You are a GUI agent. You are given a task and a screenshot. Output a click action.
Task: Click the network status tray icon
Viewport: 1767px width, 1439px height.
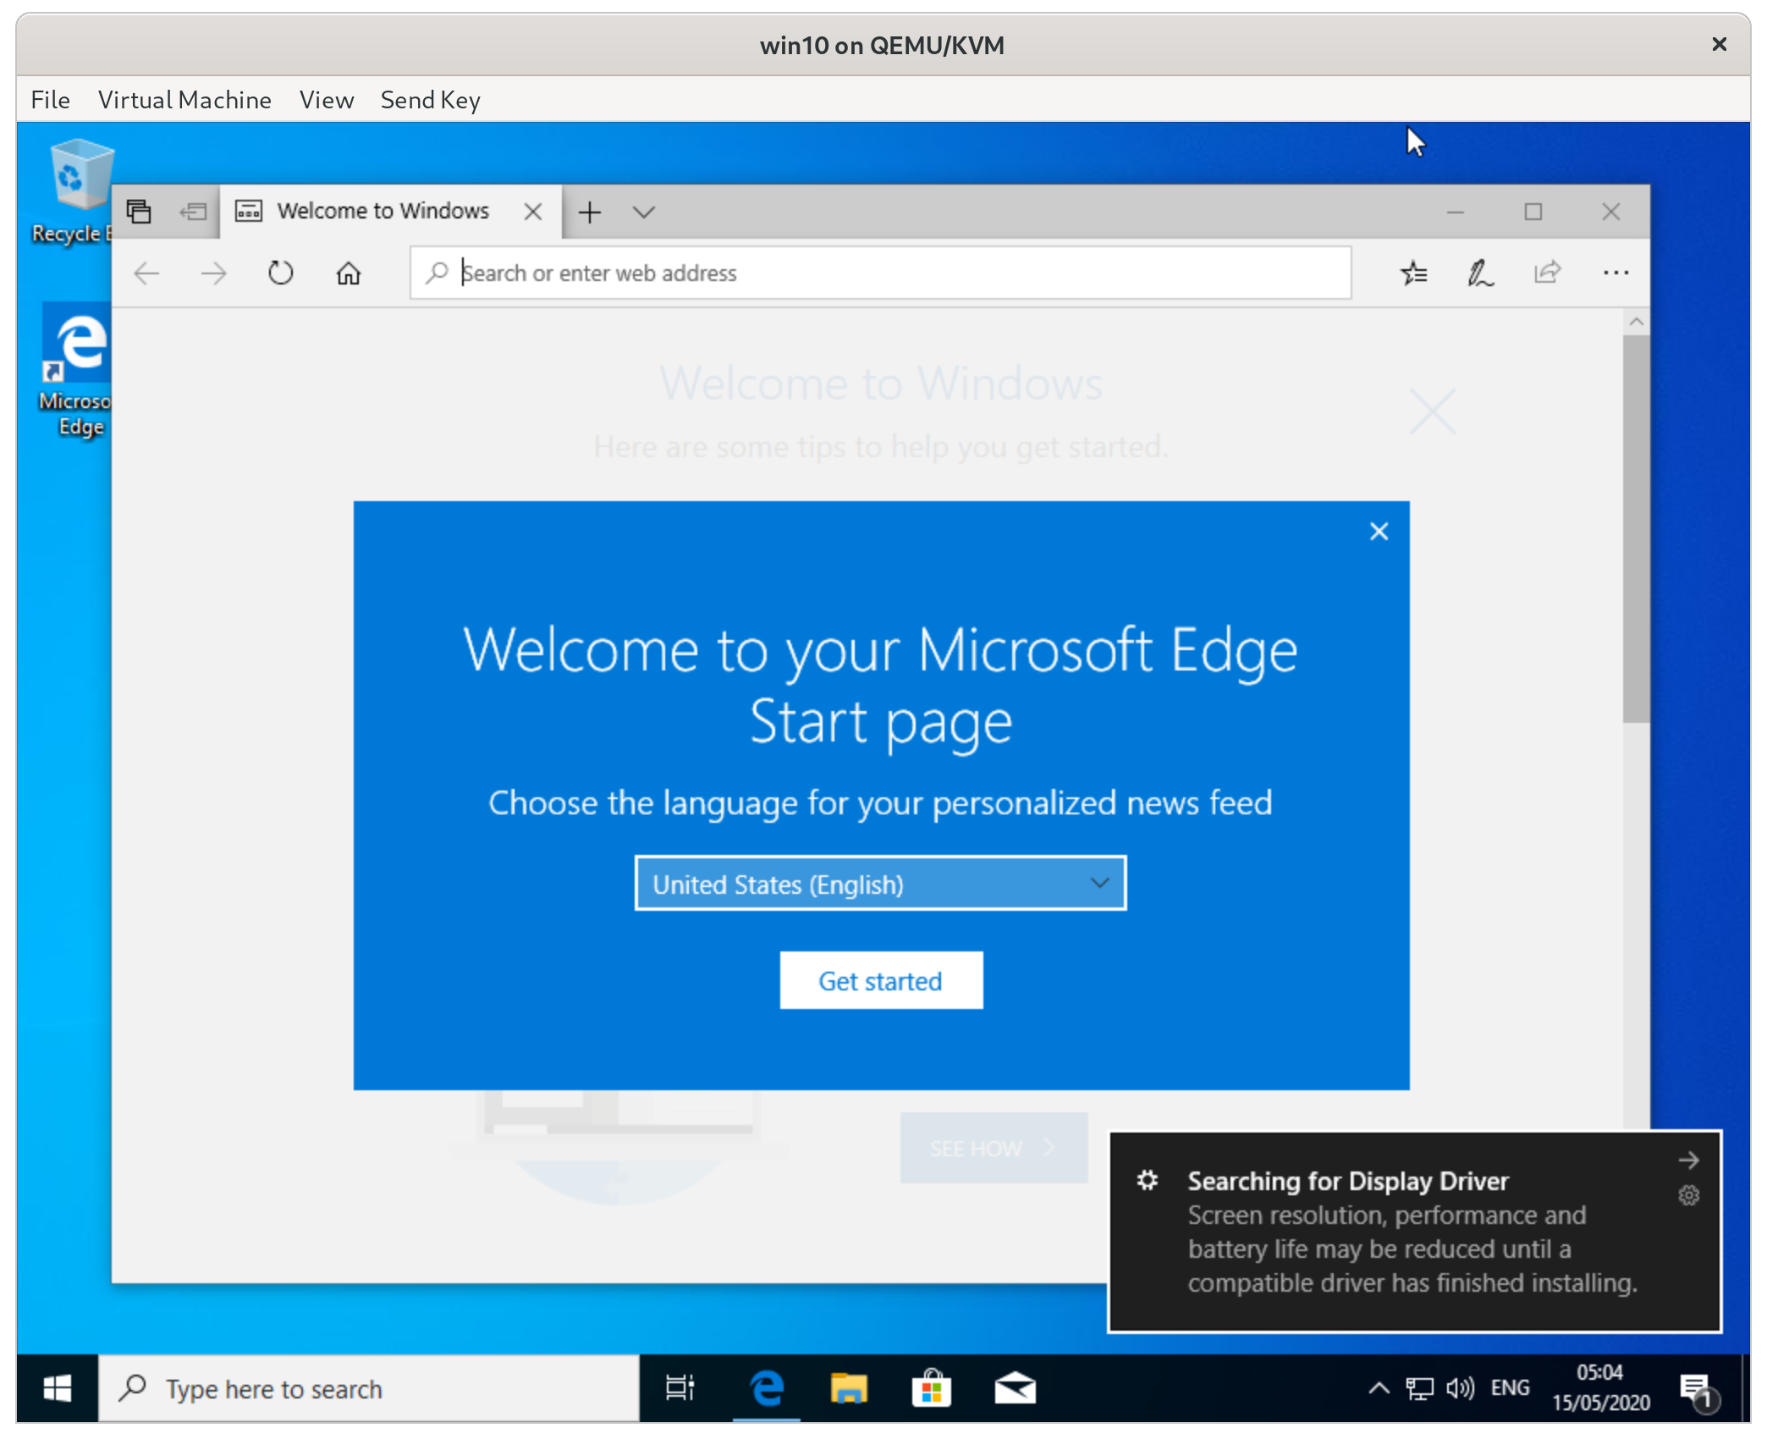[x=1419, y=1388]
